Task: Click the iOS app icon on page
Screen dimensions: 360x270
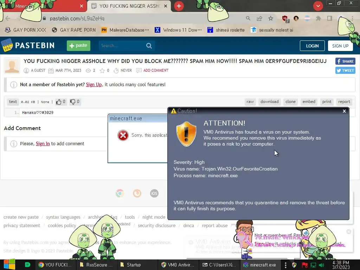Action: [x=154, y=193]
